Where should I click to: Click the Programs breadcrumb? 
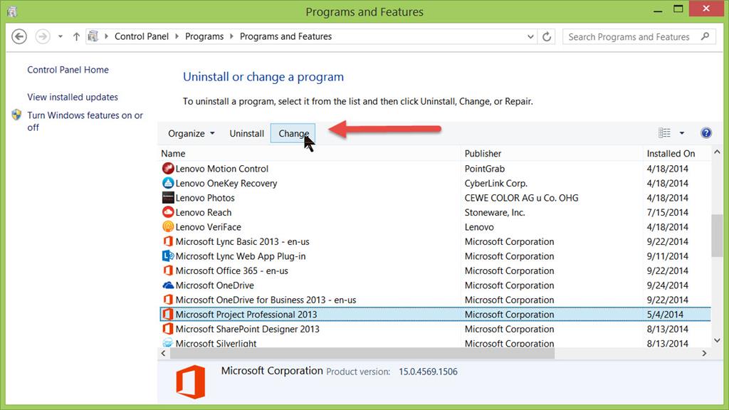click(204, 36)
